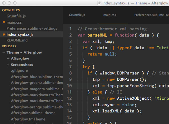The image size is (169, 124).
Task: Open the Afterglow-green.sublime-theme file
Action: tap(37, 83)
